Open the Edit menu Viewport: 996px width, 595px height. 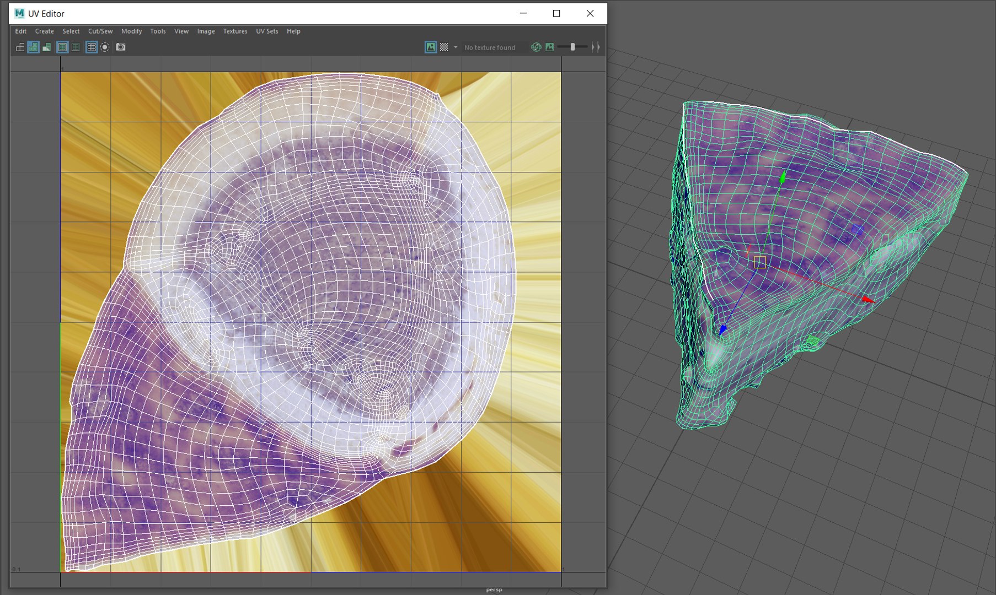point(21,31)
